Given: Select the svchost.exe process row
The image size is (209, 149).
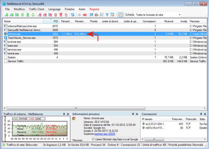Looking at the screenshot, I should 105,42.
